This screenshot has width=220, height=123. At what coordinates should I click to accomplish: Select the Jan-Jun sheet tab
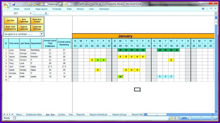[x=50, y=115]
